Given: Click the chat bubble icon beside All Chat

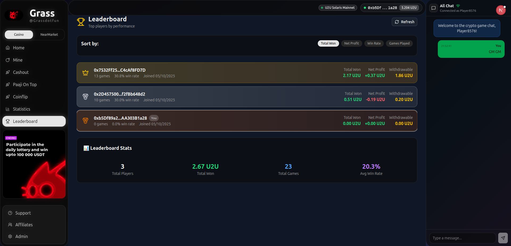Looking at the screenshot, I should [x=434, y=8].
